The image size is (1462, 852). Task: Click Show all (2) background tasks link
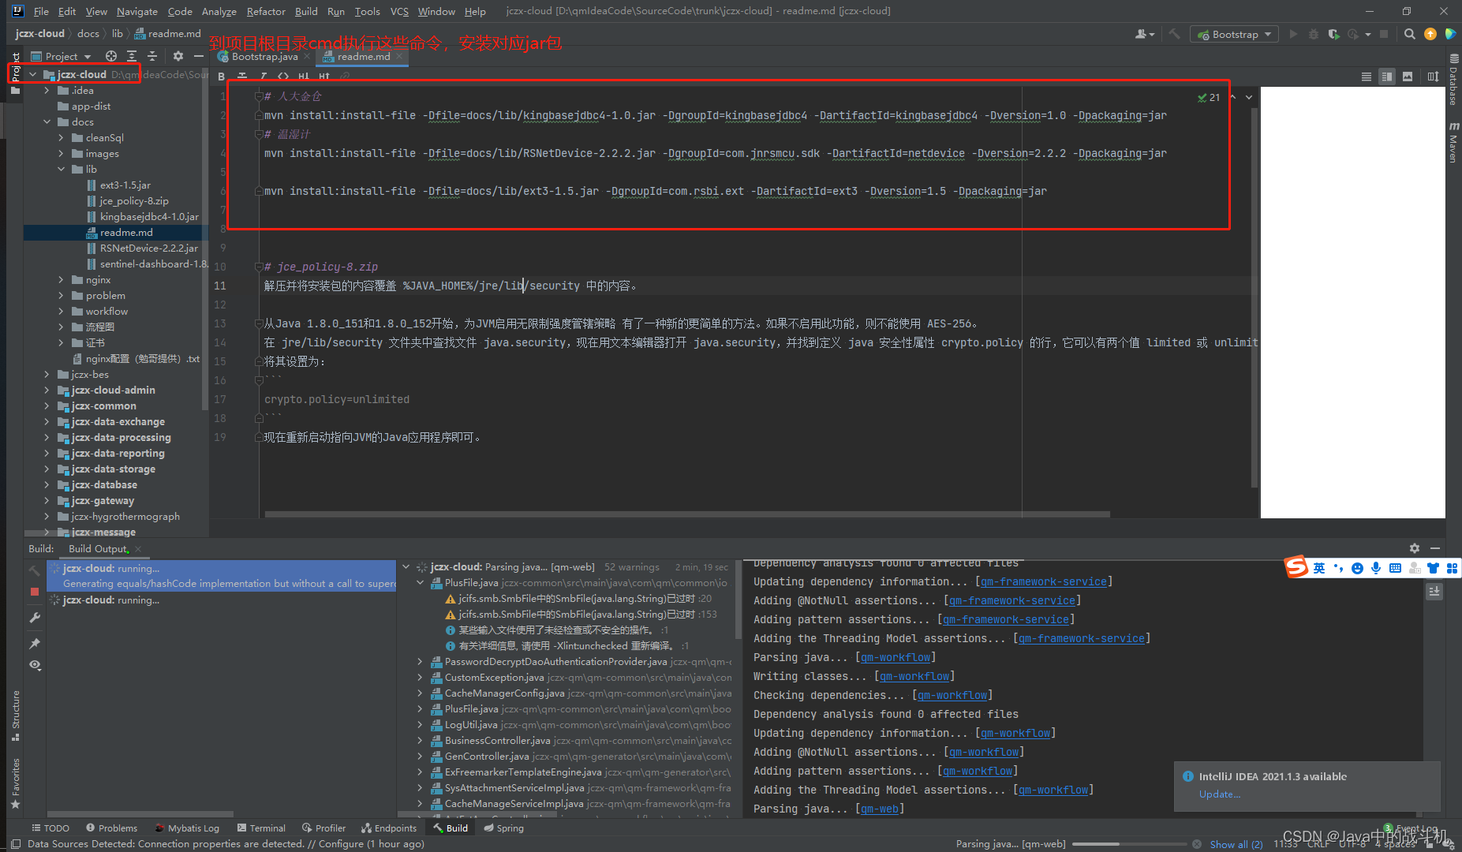pos(1236,844)
